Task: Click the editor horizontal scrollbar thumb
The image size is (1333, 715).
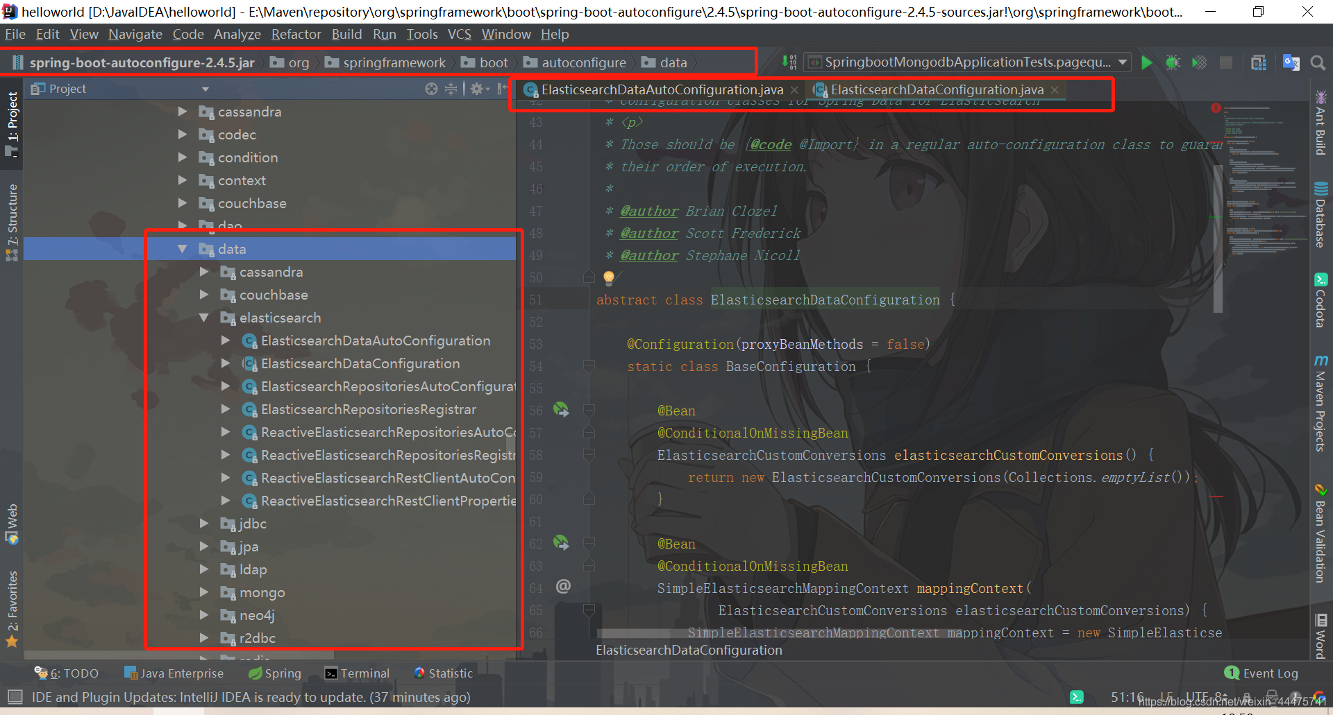Action: pyautogui.click(x=778, y=633)
